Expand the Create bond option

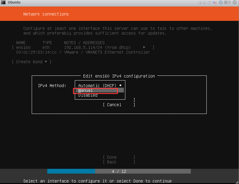click(x=31, y=62)
